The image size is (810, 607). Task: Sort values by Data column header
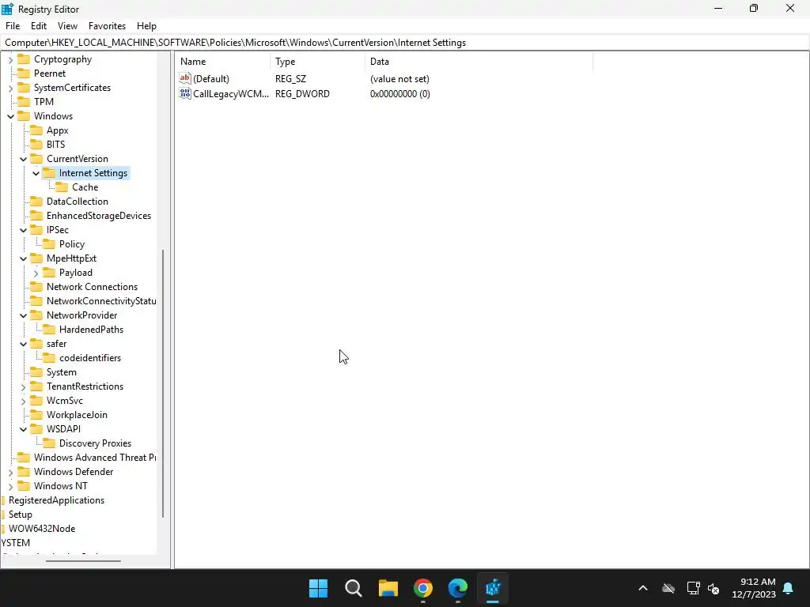pos(479,62)
